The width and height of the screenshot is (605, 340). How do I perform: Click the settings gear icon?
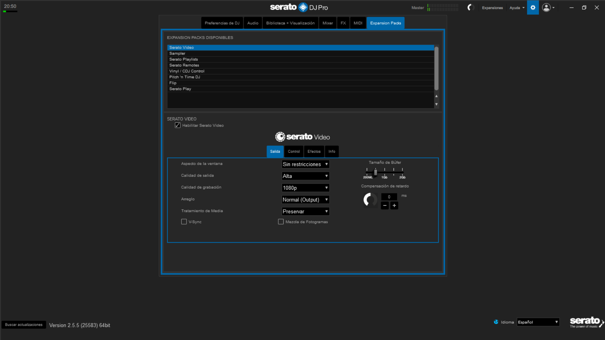533,8
